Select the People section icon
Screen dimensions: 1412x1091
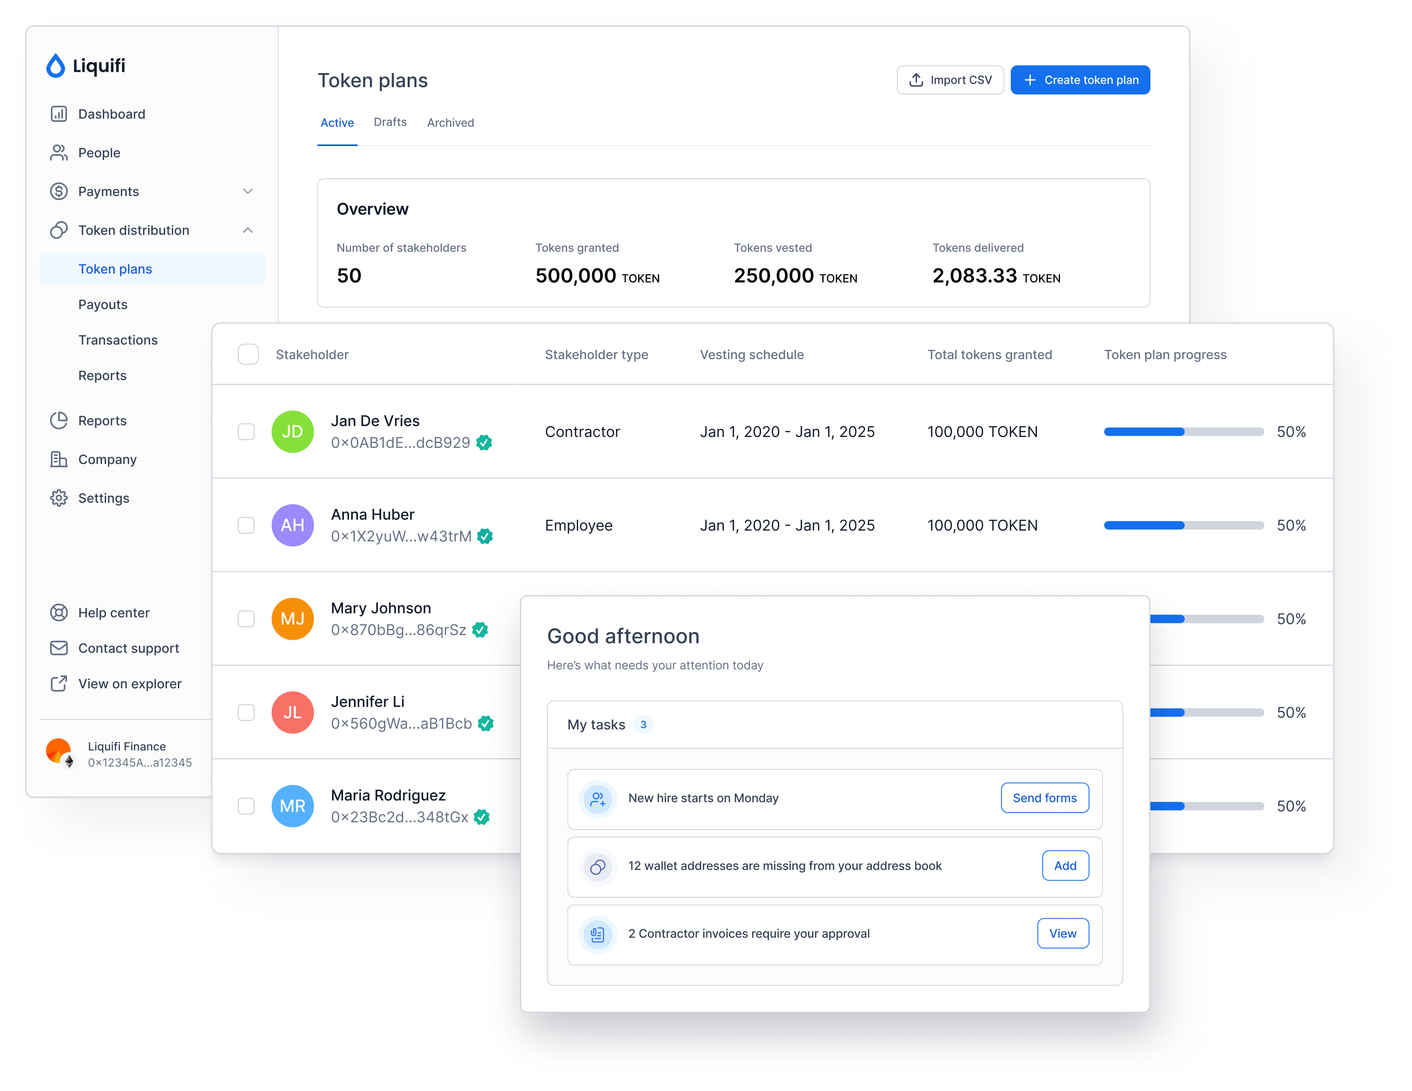click(59, 153)
